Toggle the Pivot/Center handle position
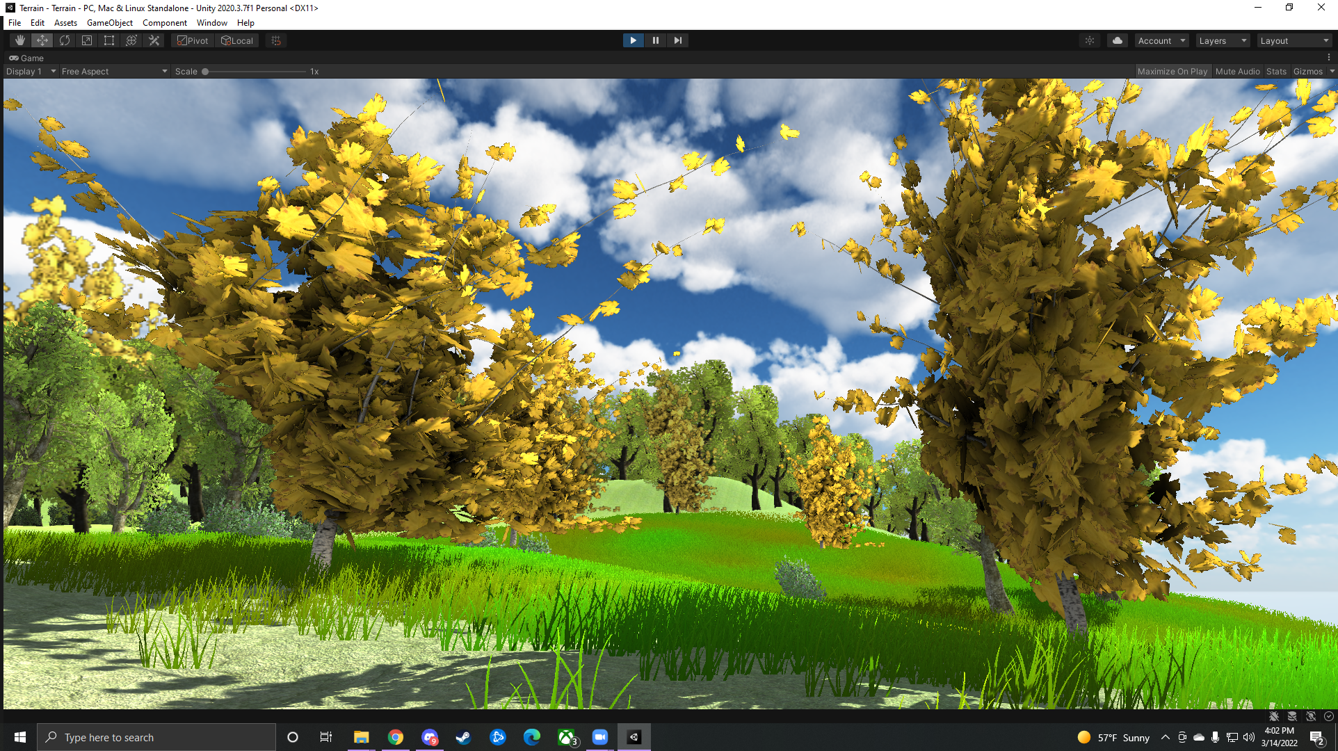The image size is (1338, 751). (x=193, y=40)
